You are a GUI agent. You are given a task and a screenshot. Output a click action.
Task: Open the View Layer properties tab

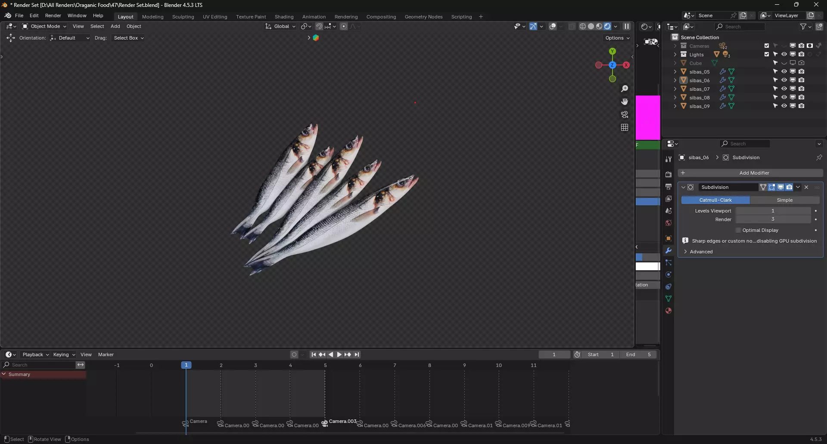[668, 199]
